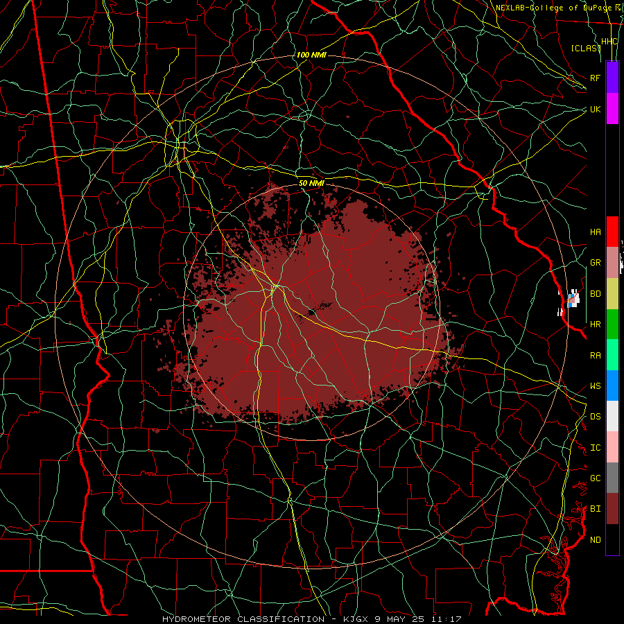
Task: Click the GC gray legend color swatch
Action: 612,478
